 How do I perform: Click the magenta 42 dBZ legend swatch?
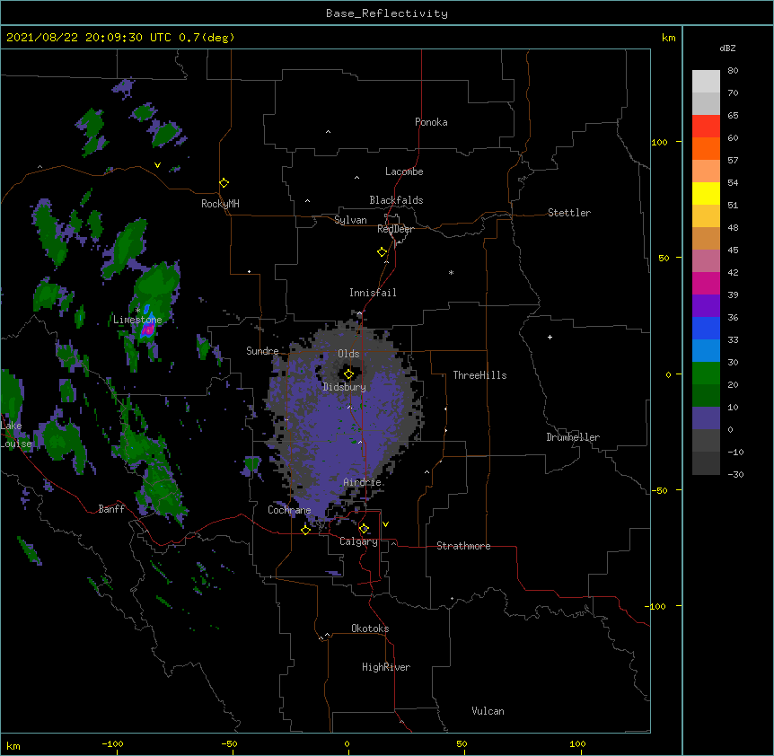[x=706, y=283]
